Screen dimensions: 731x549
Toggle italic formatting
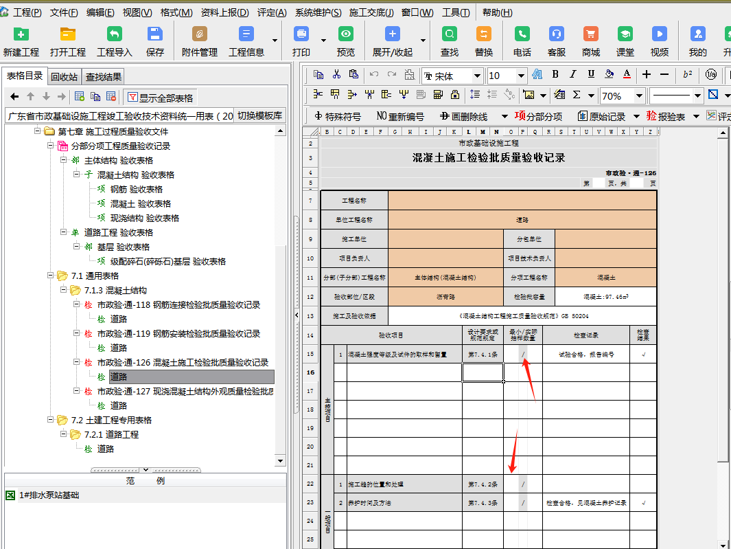[573, 74]
